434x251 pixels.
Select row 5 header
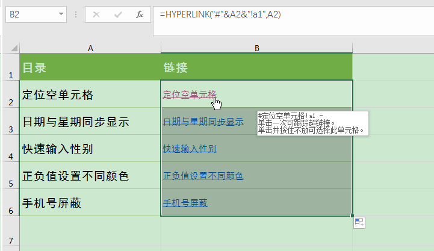pyautogui.click(x=11, y=175)
